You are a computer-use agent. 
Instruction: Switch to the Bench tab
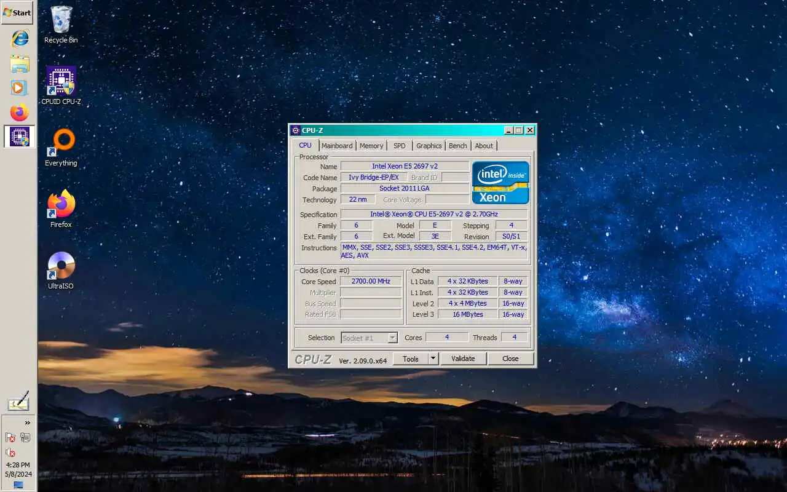458,146
